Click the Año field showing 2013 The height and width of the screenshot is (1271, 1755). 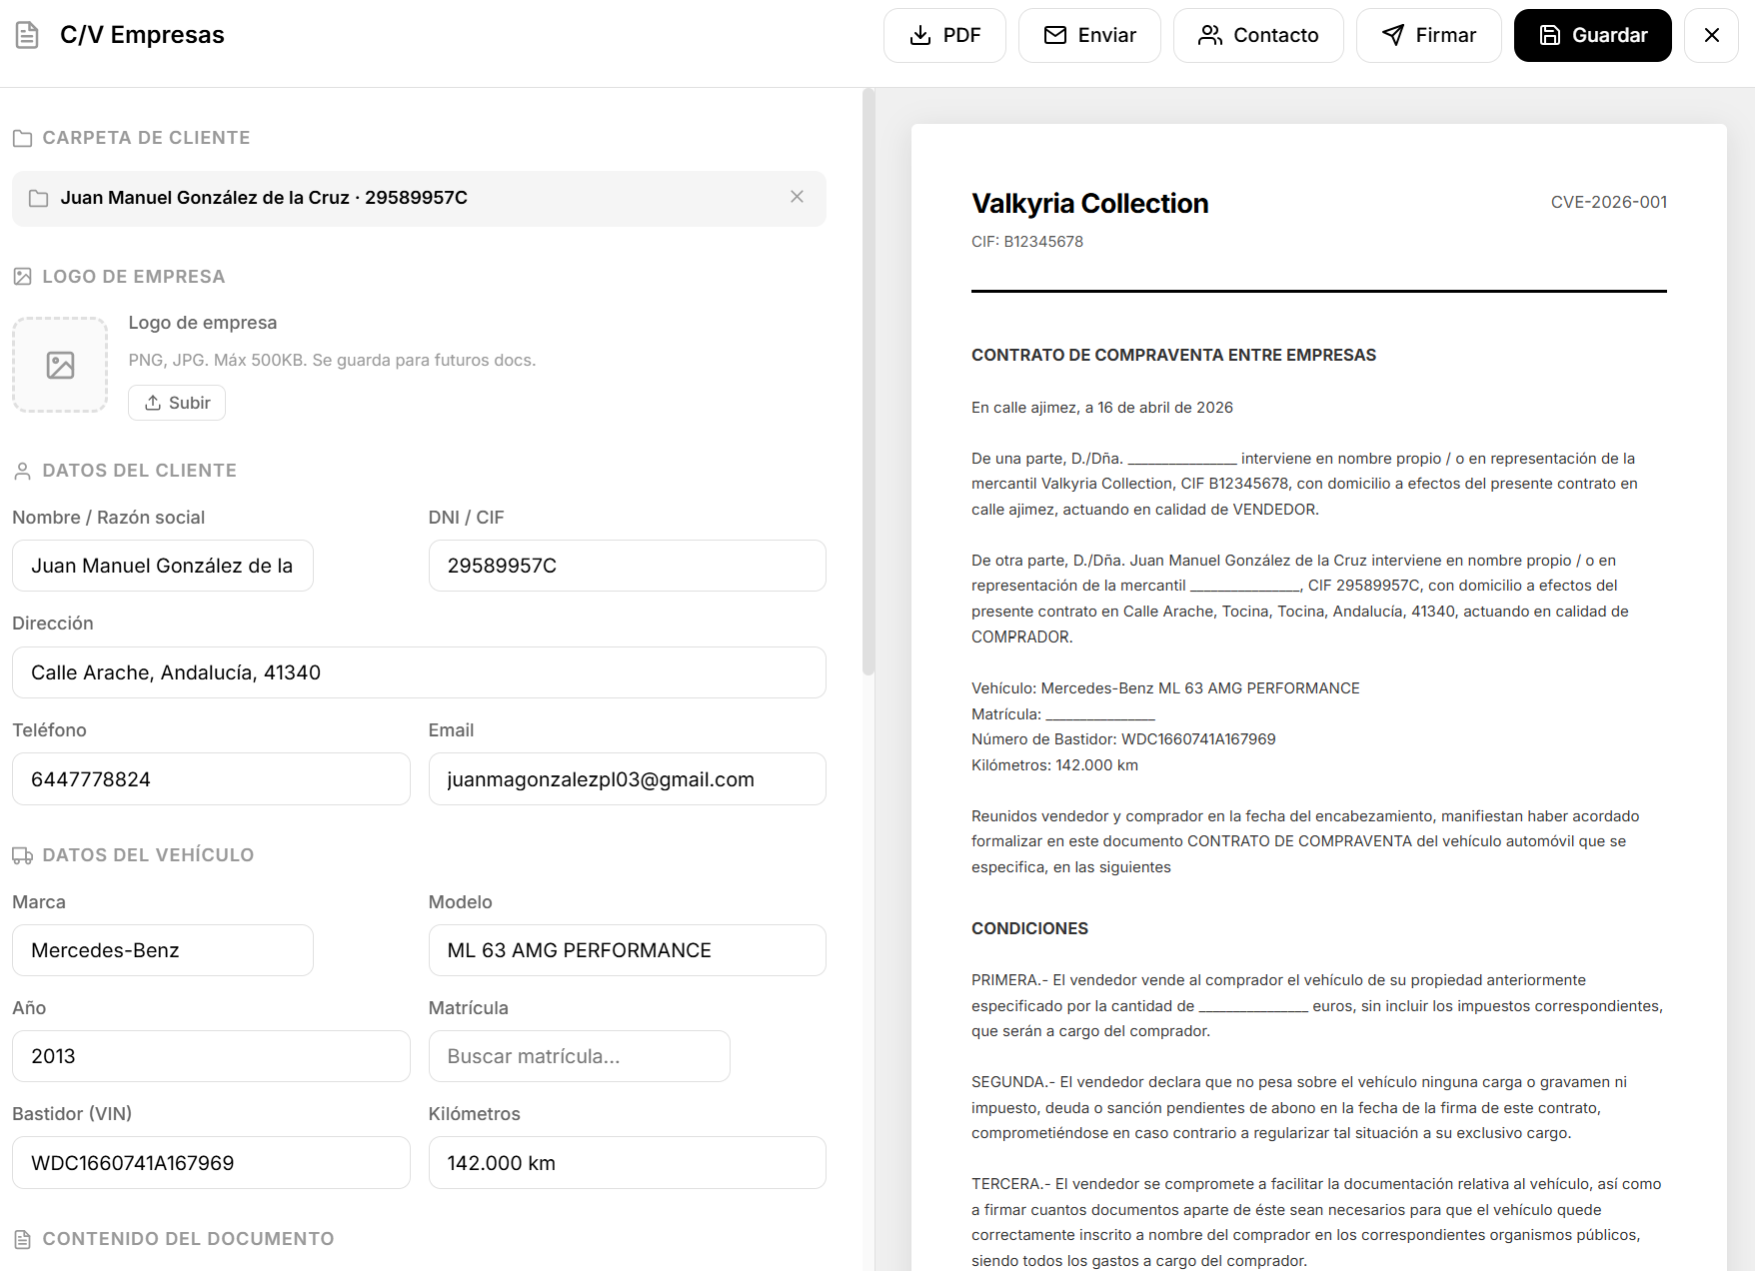211,1056
